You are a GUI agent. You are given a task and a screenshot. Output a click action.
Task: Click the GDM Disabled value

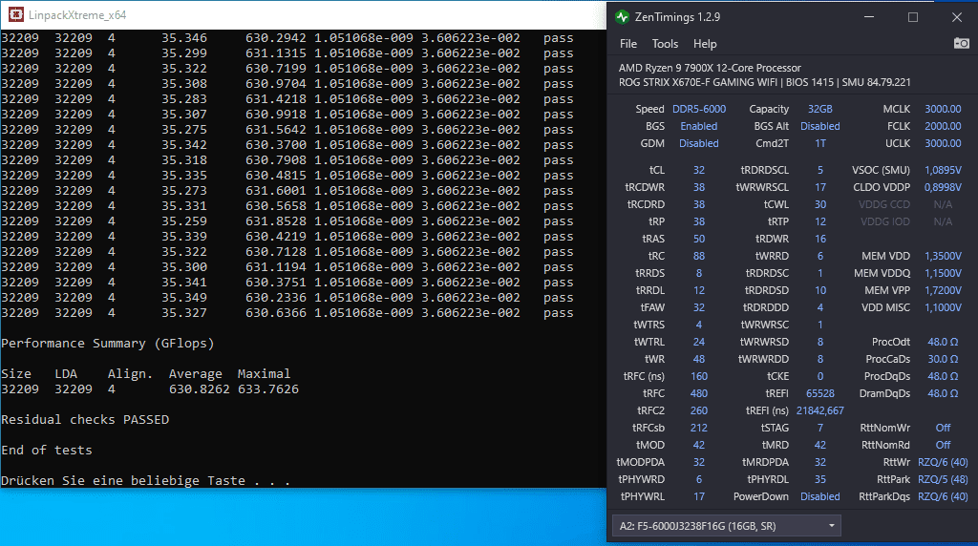(x=698, y=143)
